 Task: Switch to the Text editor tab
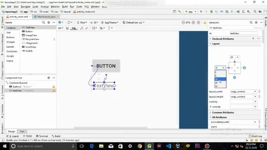22,132
